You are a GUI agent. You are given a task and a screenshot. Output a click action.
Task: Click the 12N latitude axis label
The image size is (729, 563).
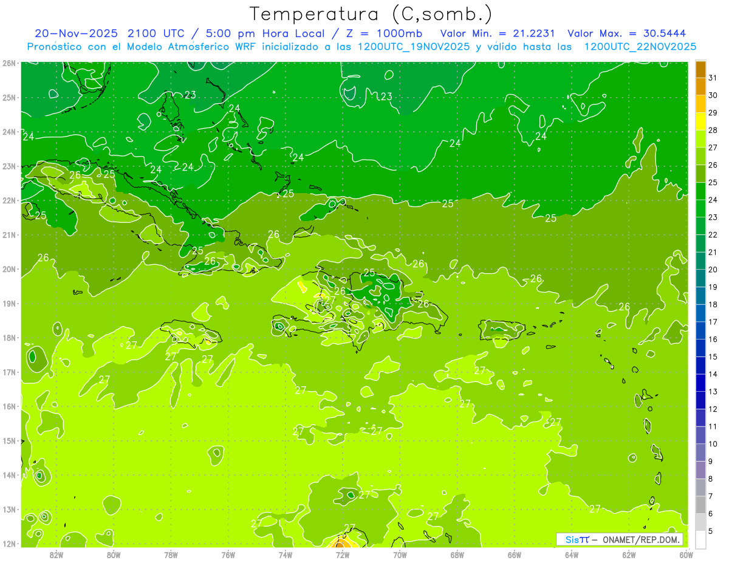(x=9, y=544)
